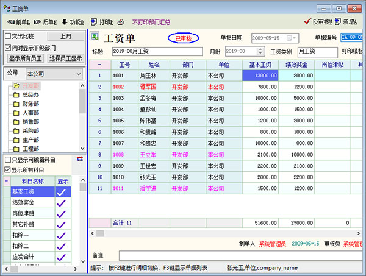The image size is (366, 276).
Task: Check the 只显示可编辑科目 option
Action: point(8,160)
